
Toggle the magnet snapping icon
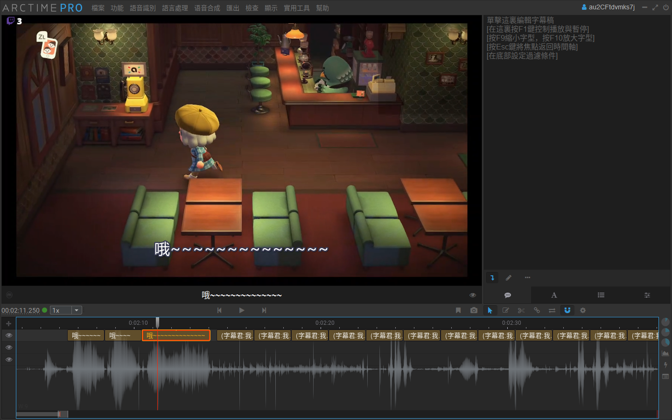click(x=567, y=310)
